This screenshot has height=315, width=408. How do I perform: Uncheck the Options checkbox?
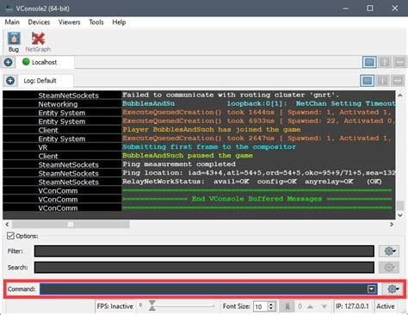click(x=10, y=236)
